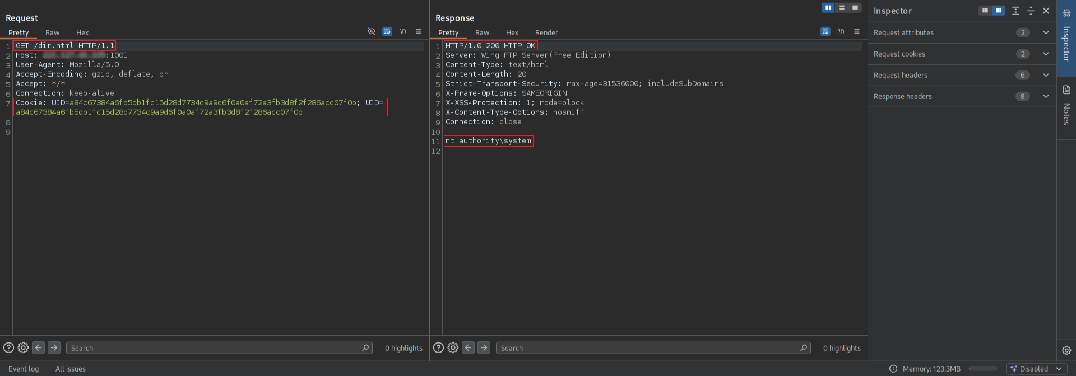Image resolution: width=1076 pixels, height=376 pixels.
Task: Click the Cookie: UID header line in Request
Action: 201,107
